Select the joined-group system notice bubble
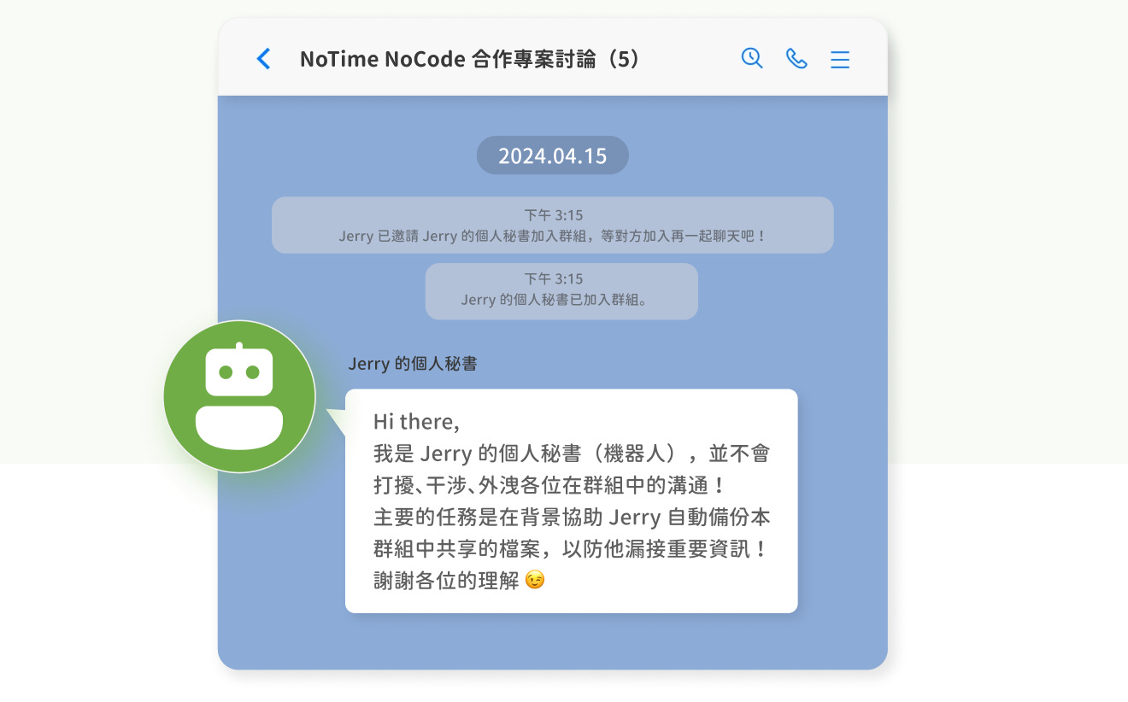This screenshot has height=702, width=1128. [561, 290]
